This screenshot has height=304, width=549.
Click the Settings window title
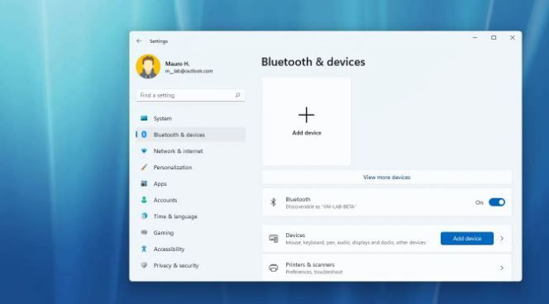tap(159, 41)
